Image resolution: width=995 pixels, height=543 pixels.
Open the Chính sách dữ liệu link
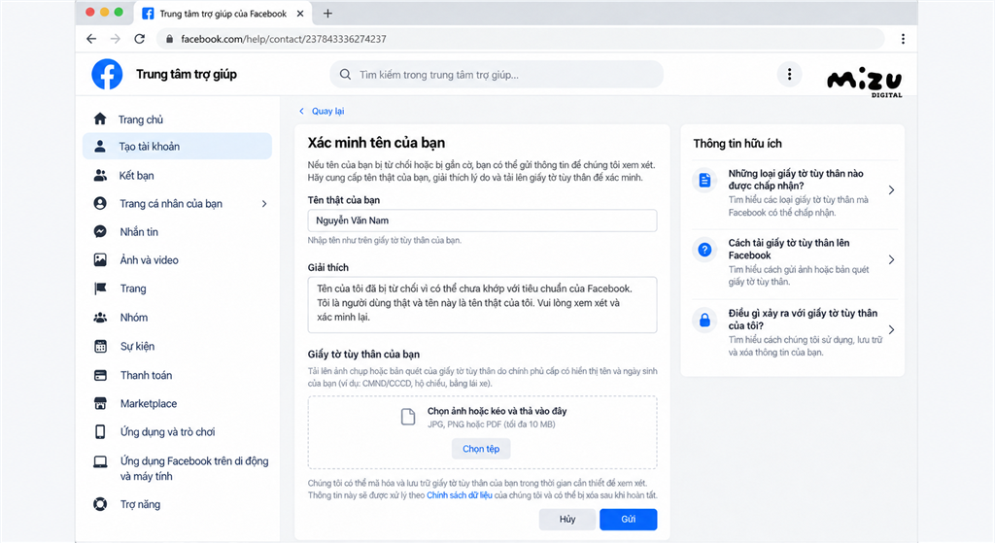460,494
